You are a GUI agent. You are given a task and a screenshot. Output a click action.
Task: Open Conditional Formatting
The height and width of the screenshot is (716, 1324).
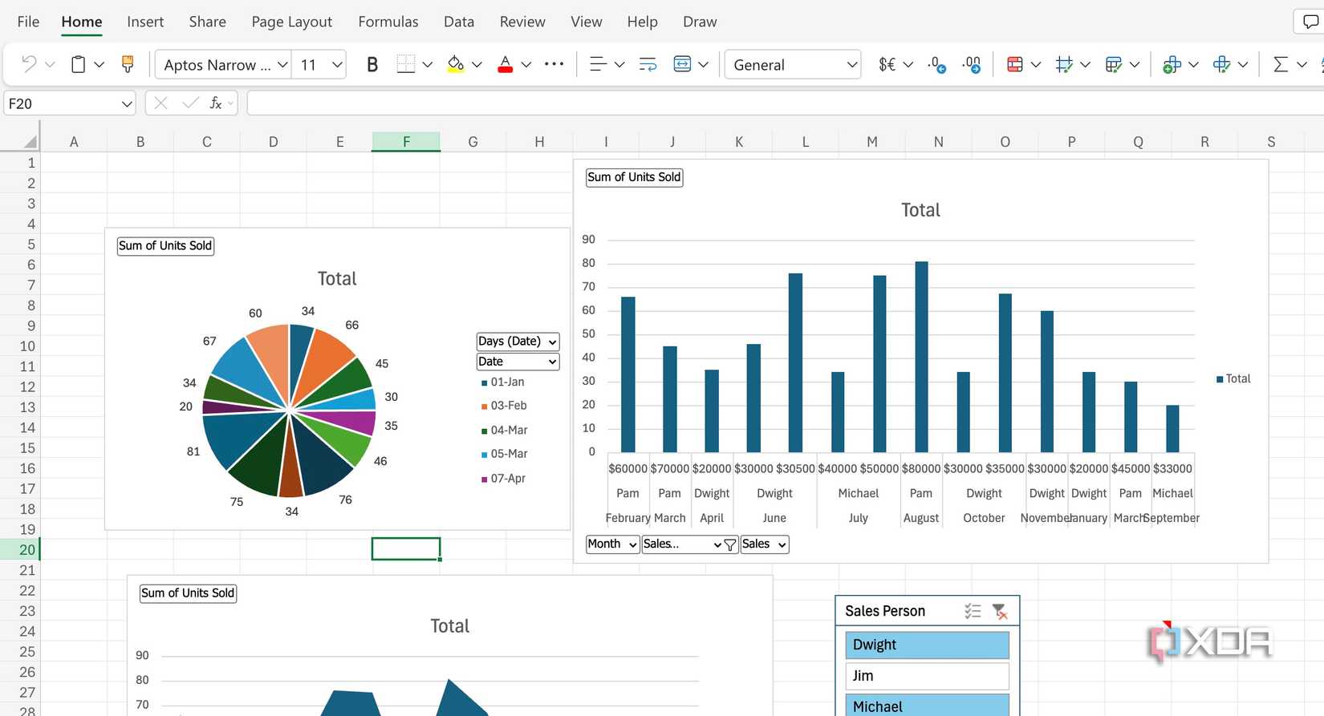pos(1015,64)
